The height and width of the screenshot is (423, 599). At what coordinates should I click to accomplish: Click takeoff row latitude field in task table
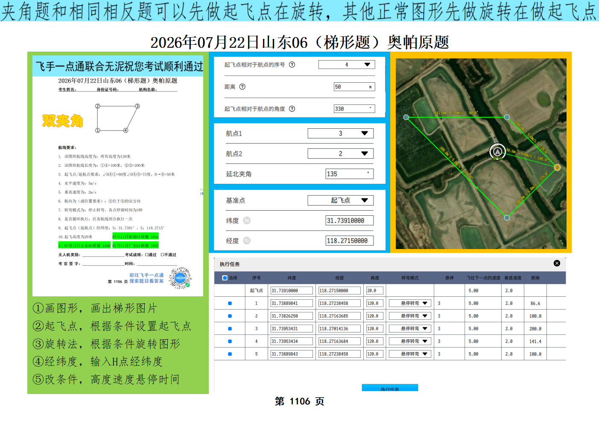292,290
